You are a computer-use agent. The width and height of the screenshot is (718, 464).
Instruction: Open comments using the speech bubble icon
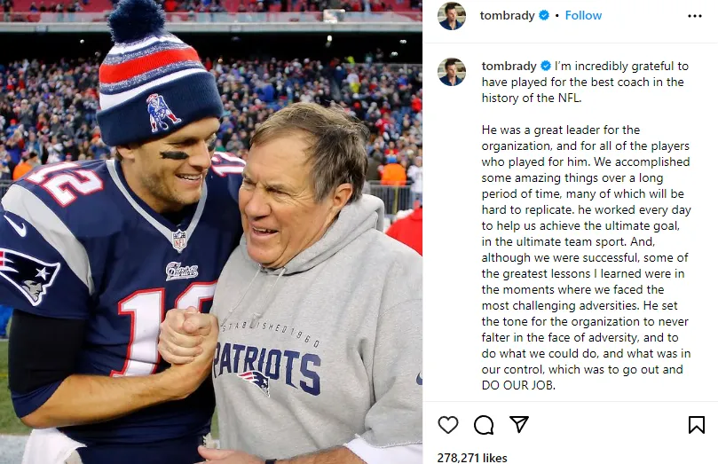(x=484, y=425)
